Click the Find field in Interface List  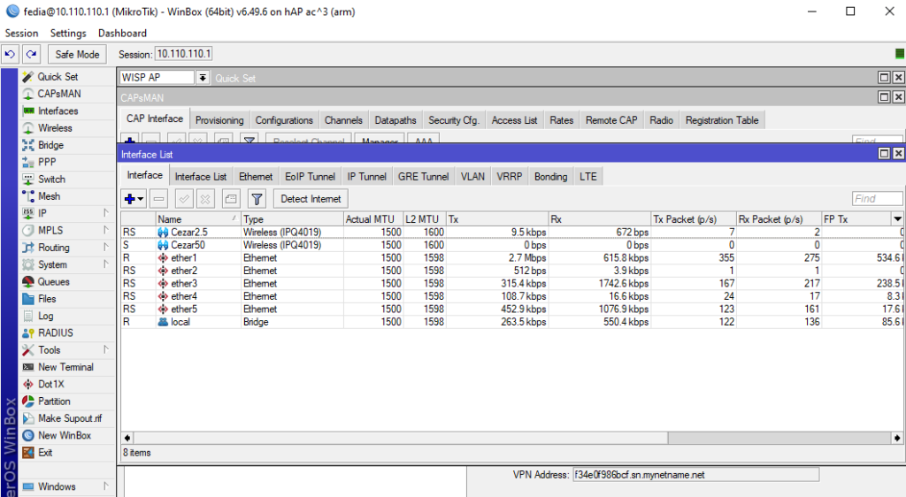(877, 199)
